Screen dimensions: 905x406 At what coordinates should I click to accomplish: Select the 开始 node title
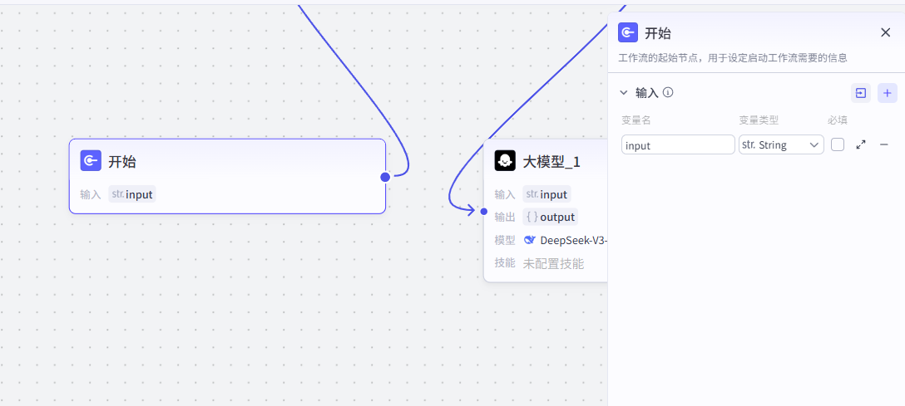tap(122, 162)
